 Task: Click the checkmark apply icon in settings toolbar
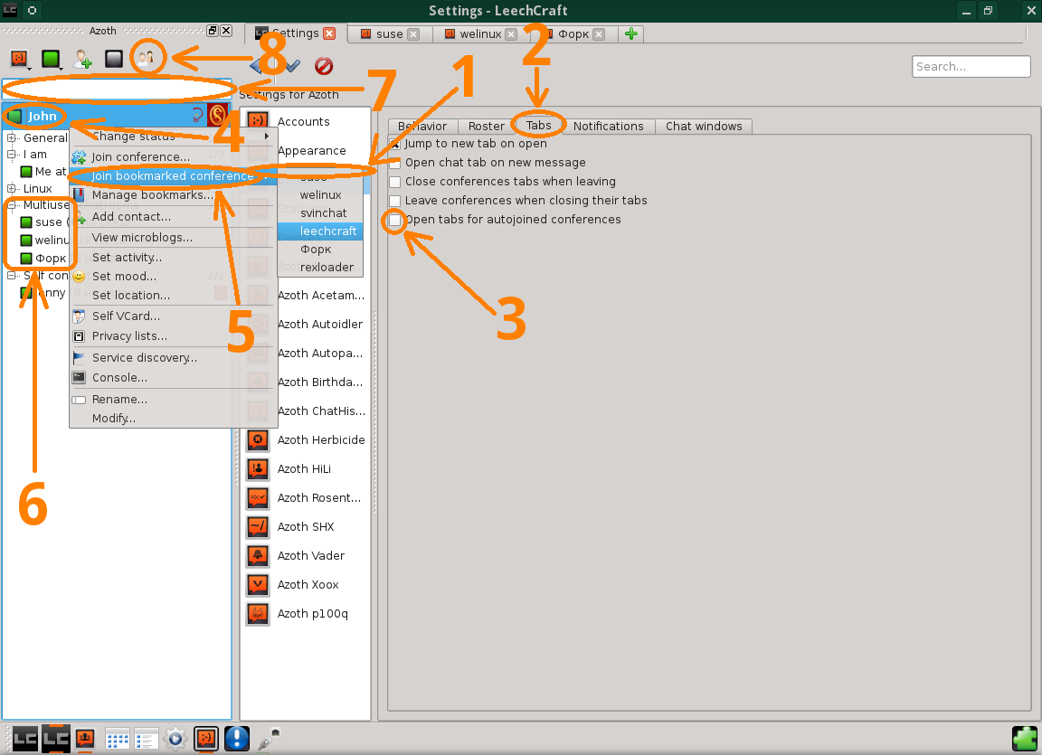[x=292, y=65]
